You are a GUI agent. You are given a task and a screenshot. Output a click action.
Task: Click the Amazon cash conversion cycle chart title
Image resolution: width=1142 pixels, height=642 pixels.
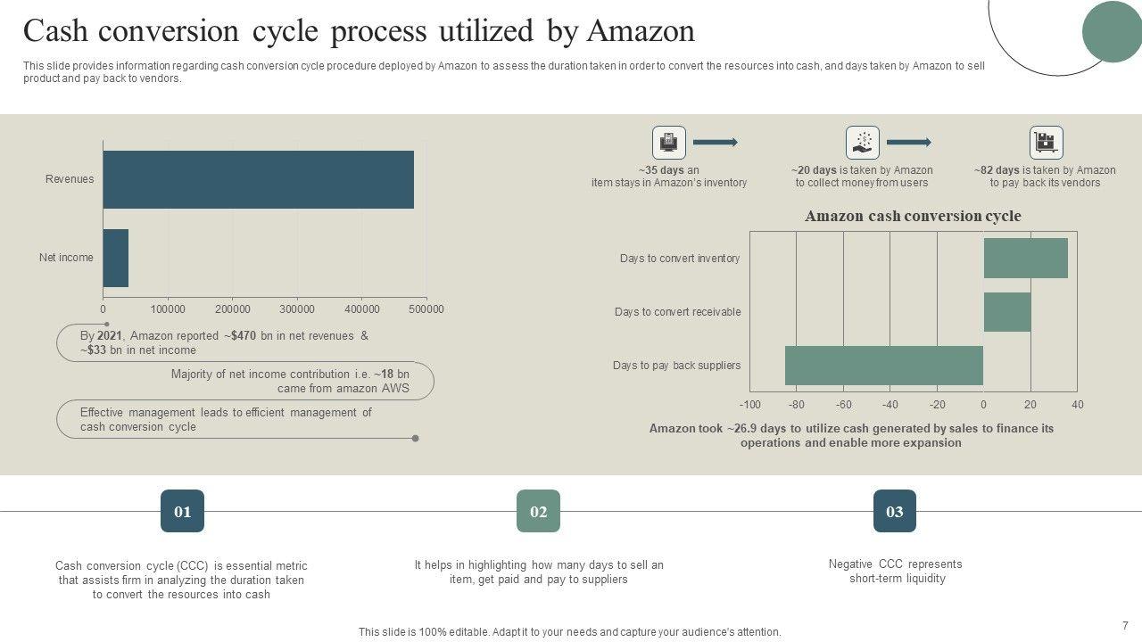(x=913, y=216)
